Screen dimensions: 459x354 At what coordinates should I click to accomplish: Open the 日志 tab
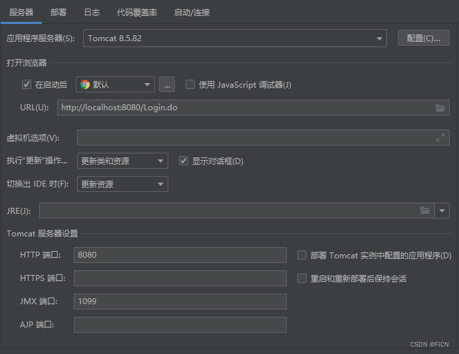click(92, 12)
